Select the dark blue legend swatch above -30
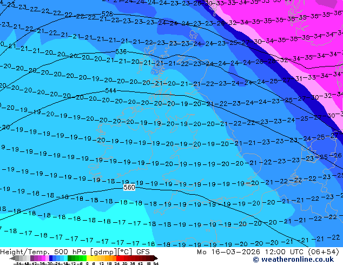The height and width of the screenshot is (265, 343). click(x=51, y=258)
